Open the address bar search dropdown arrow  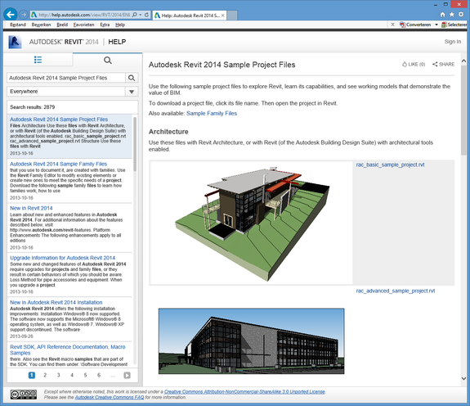(x=141, y=15)
